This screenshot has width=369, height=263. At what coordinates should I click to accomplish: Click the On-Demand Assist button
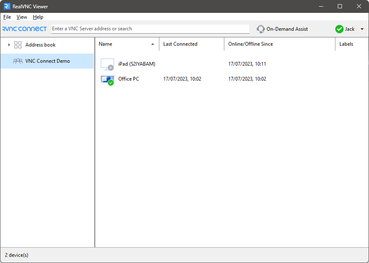(x=282, y=29)
